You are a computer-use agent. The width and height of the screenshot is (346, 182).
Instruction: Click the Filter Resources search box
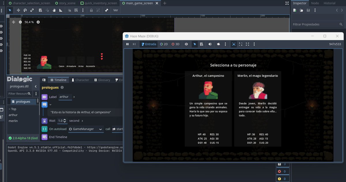point(20,94)
